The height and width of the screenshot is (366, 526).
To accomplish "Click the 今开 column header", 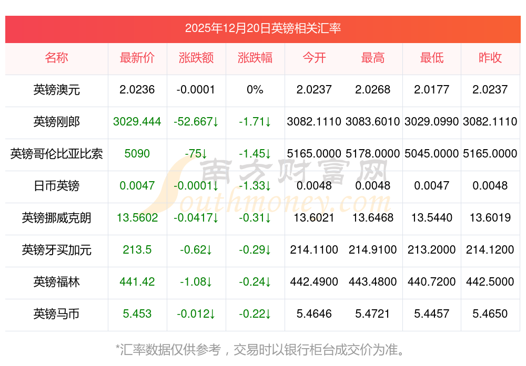I will (314, 58).
